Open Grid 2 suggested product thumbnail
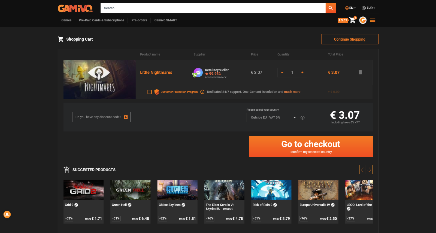 pyautogui.click(x=83, y=190)
